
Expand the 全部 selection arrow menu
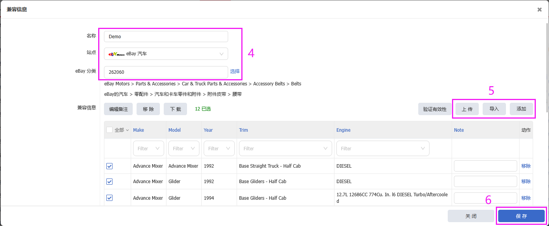(127, 130)
